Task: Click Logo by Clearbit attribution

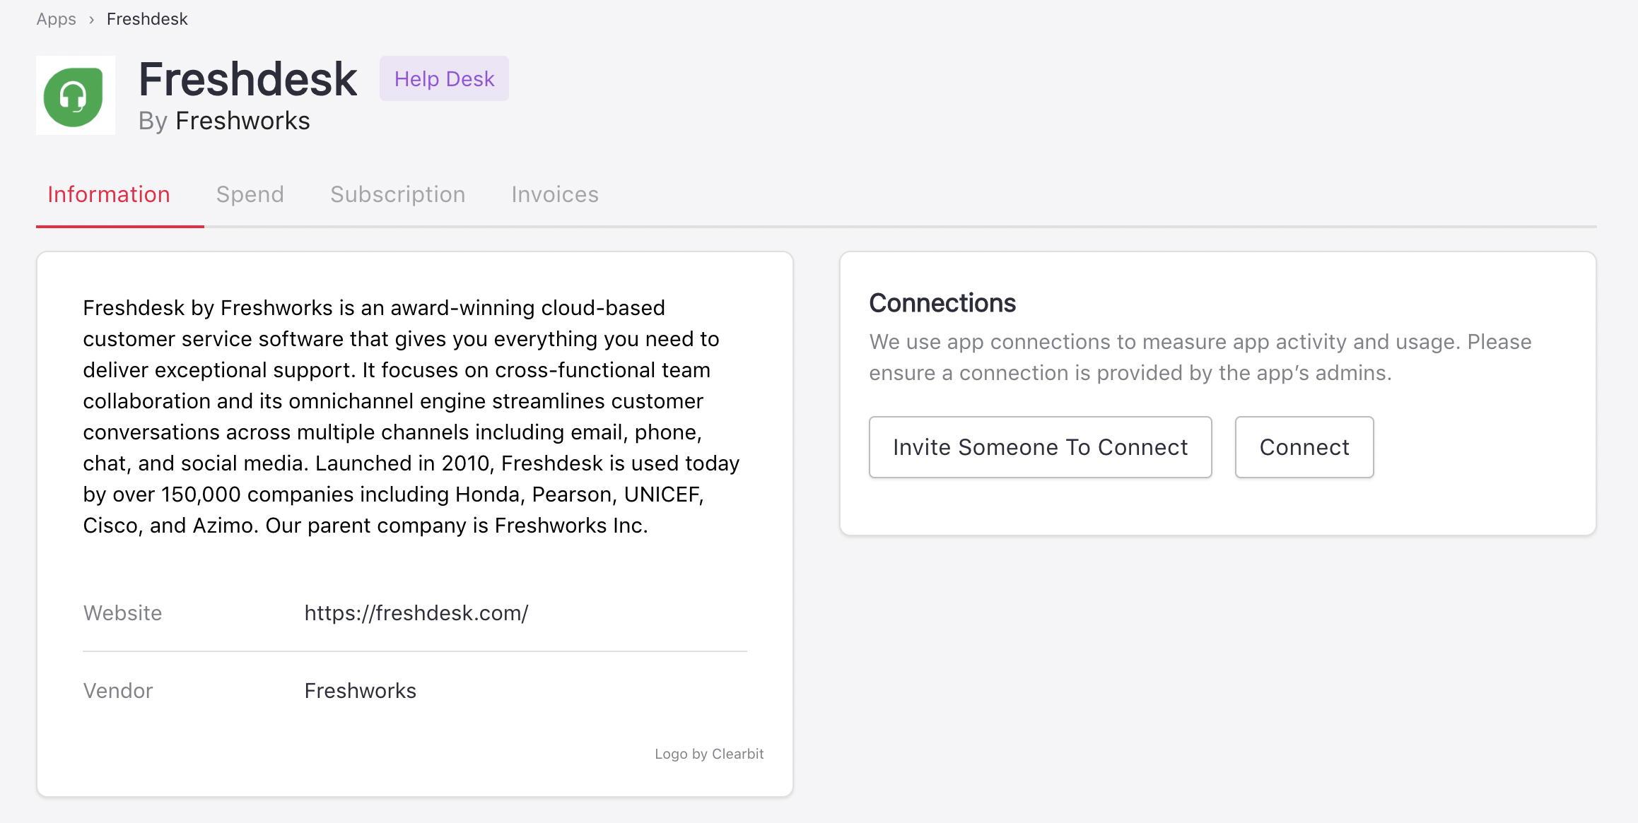Action: (x=709, y=754)
